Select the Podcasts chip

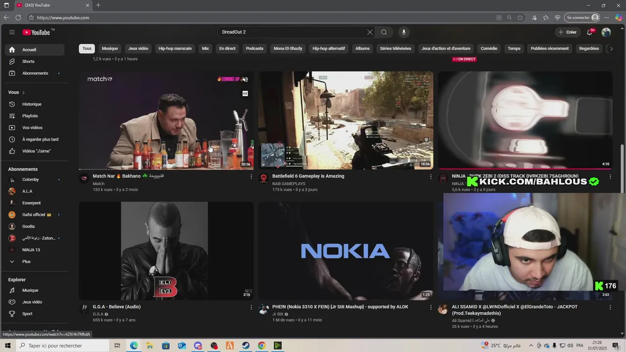click(254, 48)
